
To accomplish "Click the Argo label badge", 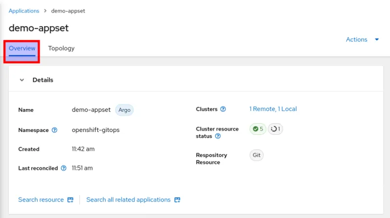I will tap(124, 110).
